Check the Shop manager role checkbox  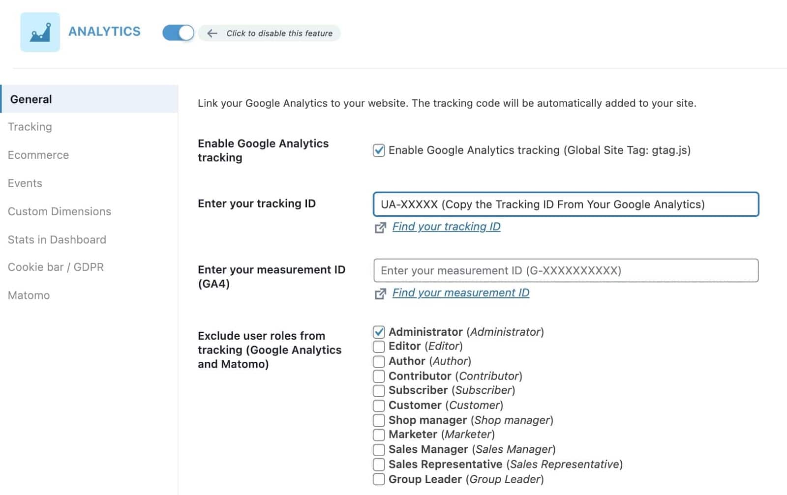[379, 420]
